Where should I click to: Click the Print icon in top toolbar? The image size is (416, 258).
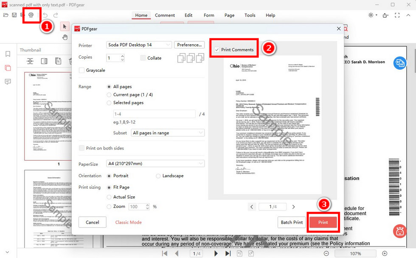tap(31, 15)
